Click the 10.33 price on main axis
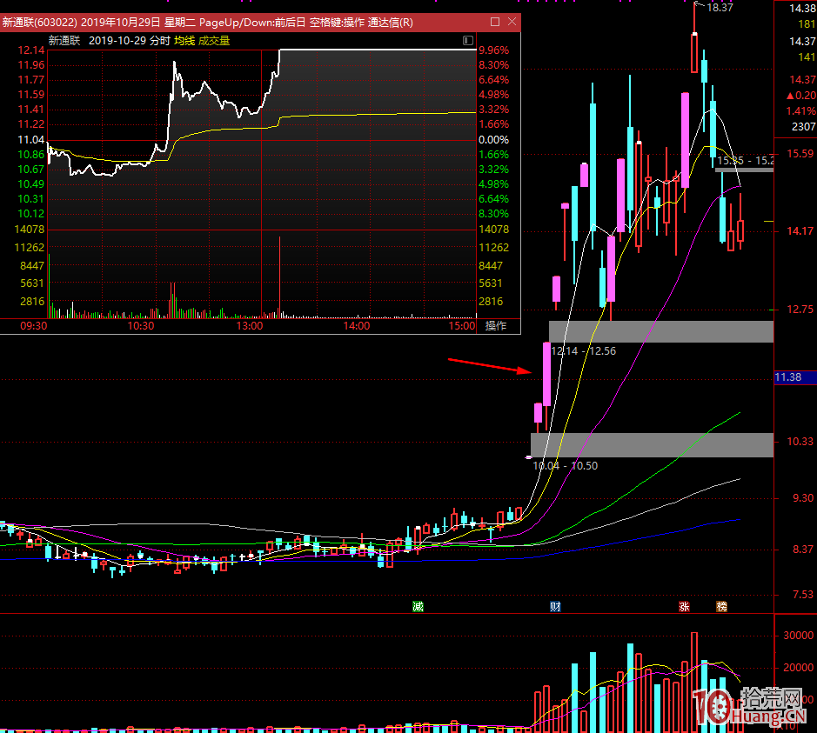The image size is (817, 733). [800, 442]
